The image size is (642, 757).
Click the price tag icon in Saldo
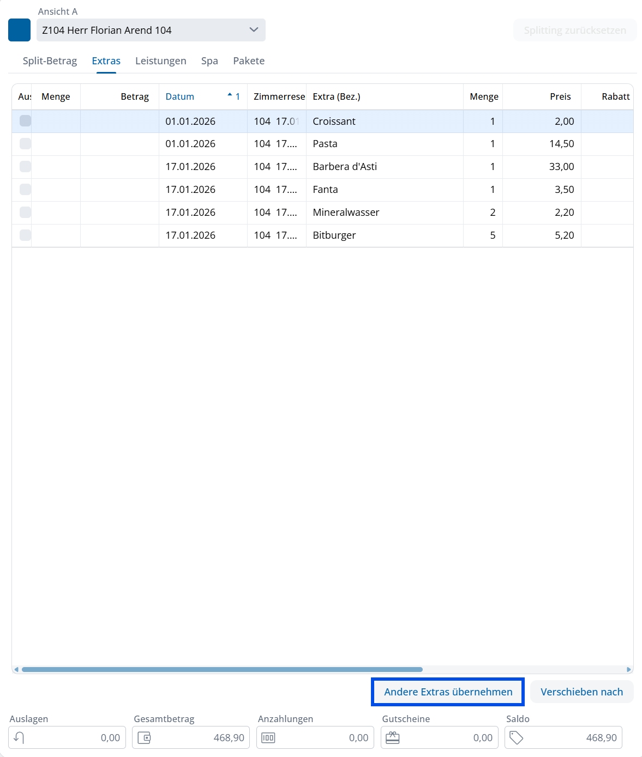[x=517, y=737]
